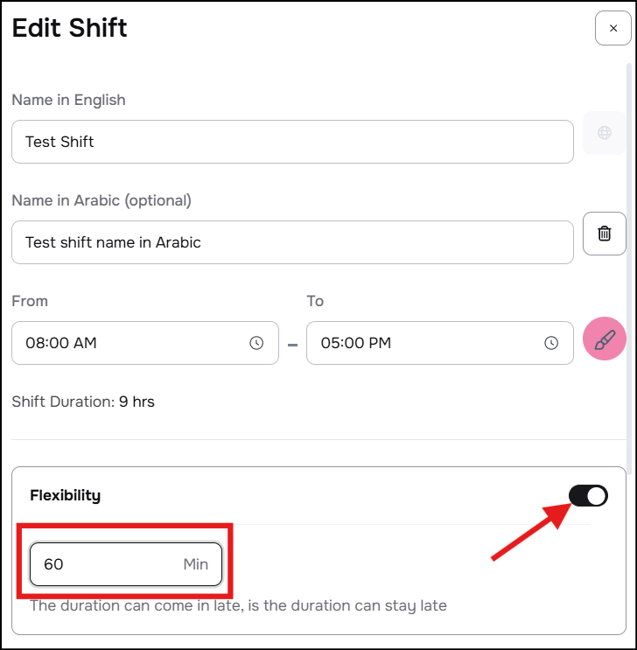The width and height of the screenshot is (637, 650).
Task: Focus the Name in English text field
Action: (x=292, y=142)
